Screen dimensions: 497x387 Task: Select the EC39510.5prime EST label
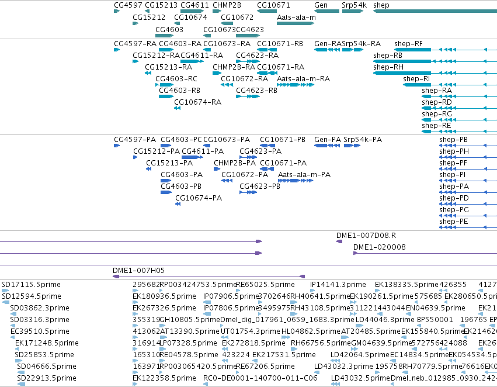pyautogui.click(x=40, y=331)
